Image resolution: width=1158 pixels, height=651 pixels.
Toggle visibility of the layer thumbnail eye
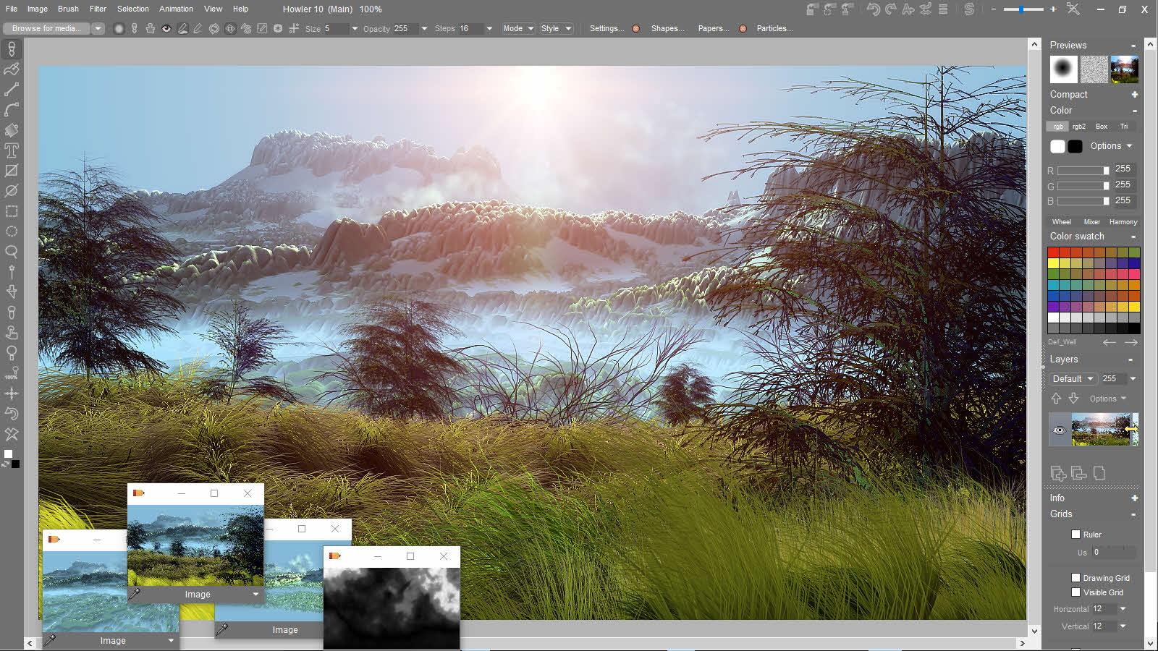pyautogui.click(x=1059, y=430)
